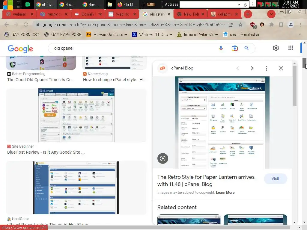The height and width of the screenshot is (230, 307).
Task: Reload the current page
Action: pyautogui.click(x=26, y=25)
